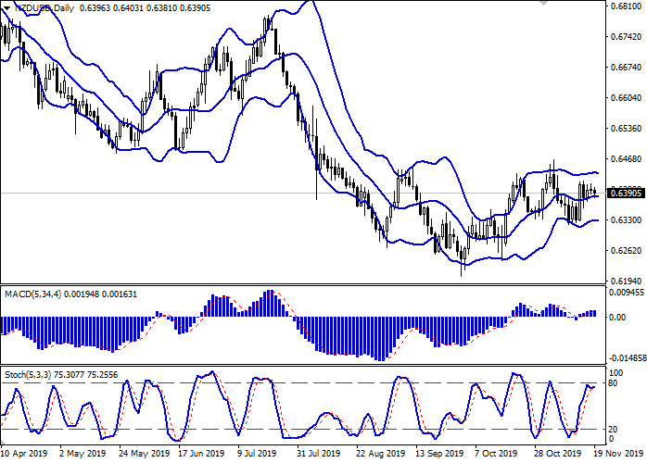Click the MACD -0.014858 scale value
The image size is (647, 463).
coord(628,358)
